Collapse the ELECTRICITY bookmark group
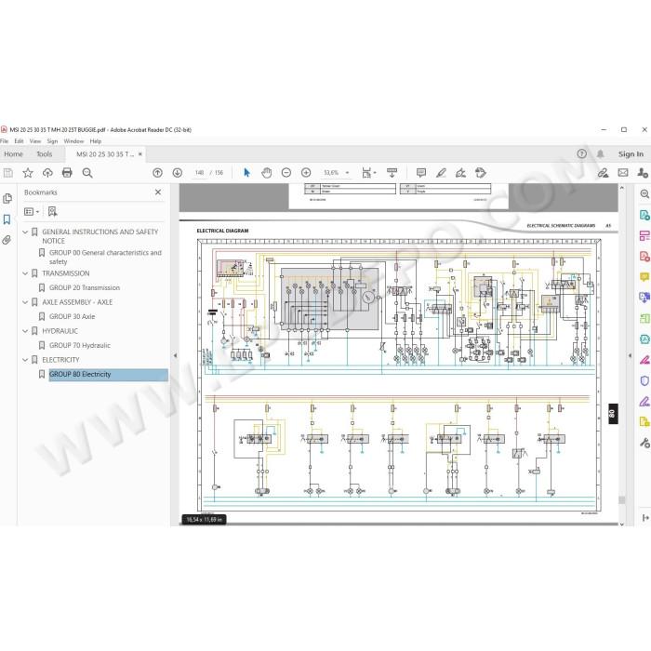651x651 pixels. pyautogui.click(x=25, y=360)
